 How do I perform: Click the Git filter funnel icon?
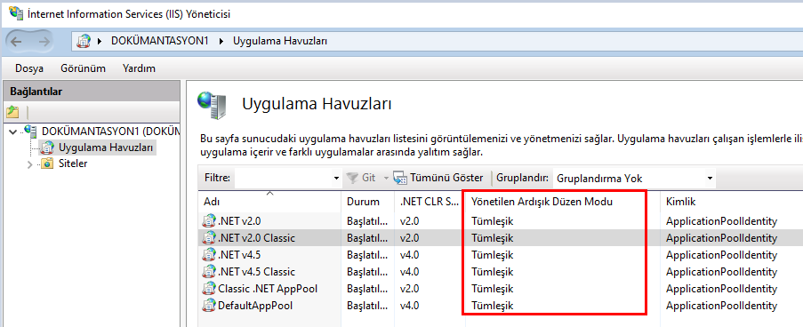click(352, 178)
